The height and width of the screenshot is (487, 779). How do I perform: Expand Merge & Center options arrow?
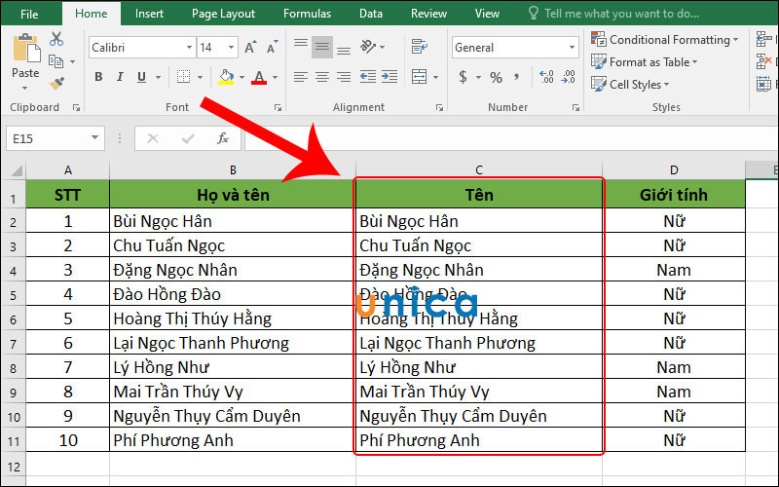435,77
